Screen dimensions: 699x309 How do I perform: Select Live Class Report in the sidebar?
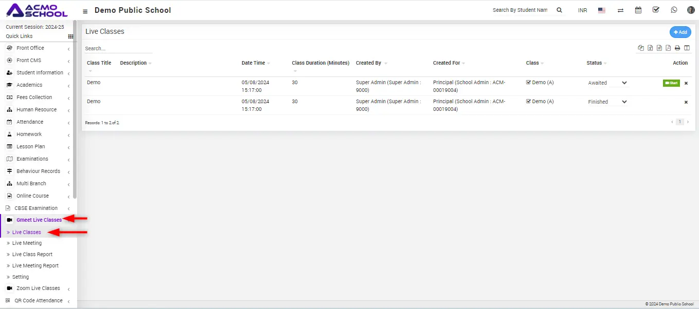click(x=32, y=255)
